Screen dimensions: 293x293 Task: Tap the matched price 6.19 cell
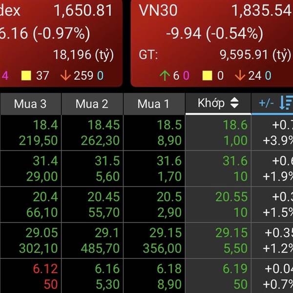(218, 276)
